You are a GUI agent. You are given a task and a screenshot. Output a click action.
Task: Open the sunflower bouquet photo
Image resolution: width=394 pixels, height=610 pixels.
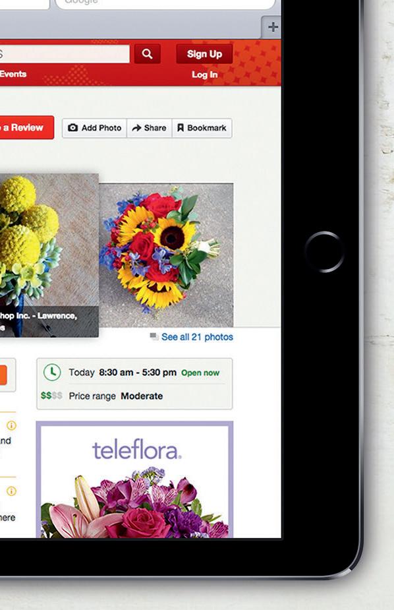point(166,255)
